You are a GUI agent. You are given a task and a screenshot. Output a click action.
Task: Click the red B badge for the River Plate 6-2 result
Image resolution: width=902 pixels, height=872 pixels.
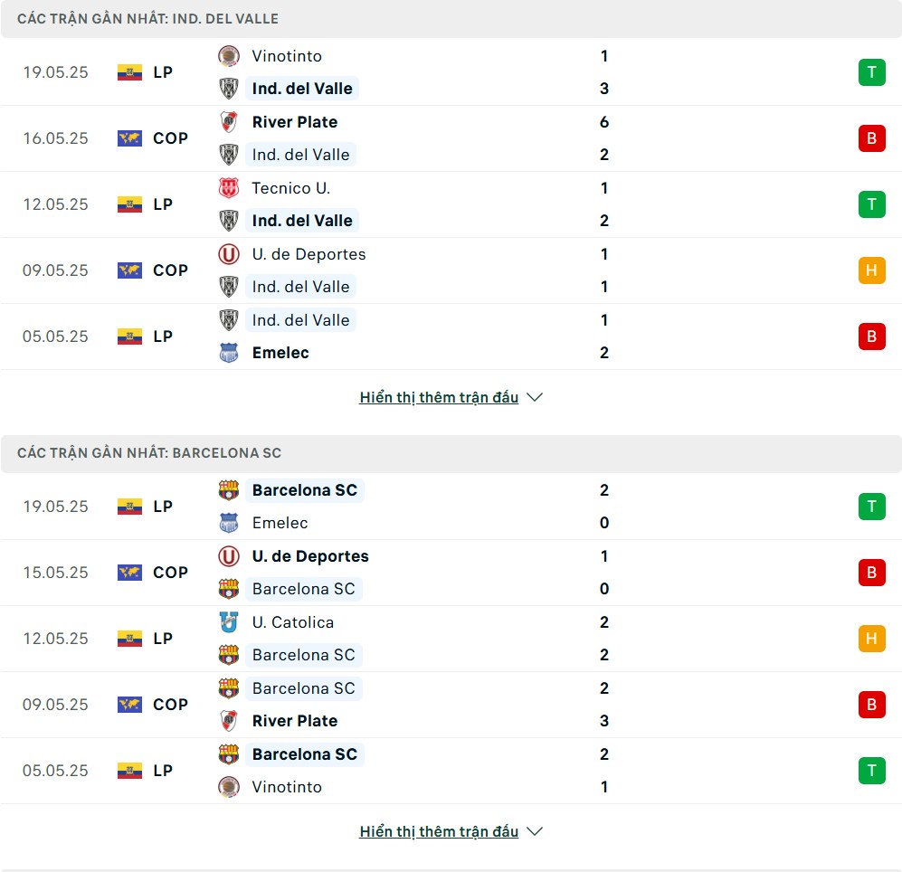pos(871,138)
